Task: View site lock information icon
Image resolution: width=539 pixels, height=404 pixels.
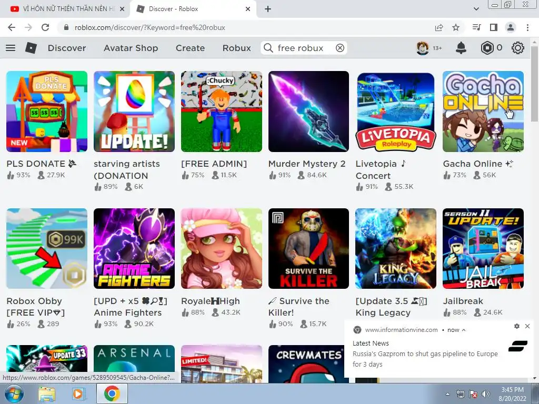Action: 66,27
